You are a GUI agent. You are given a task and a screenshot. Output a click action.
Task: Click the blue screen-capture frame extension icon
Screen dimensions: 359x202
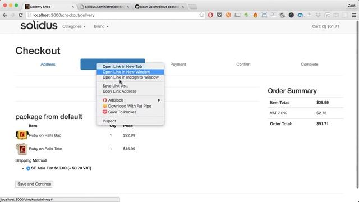264,15
